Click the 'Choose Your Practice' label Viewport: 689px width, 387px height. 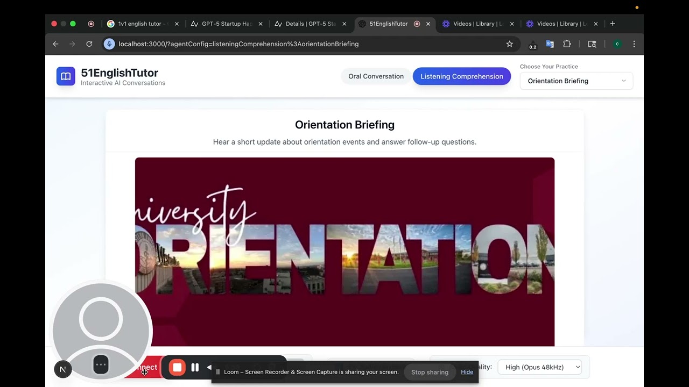click(x=549, y=67)
